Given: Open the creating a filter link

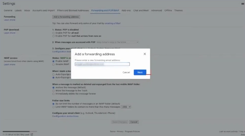Looking at the screenshot, I should [112, 23].
